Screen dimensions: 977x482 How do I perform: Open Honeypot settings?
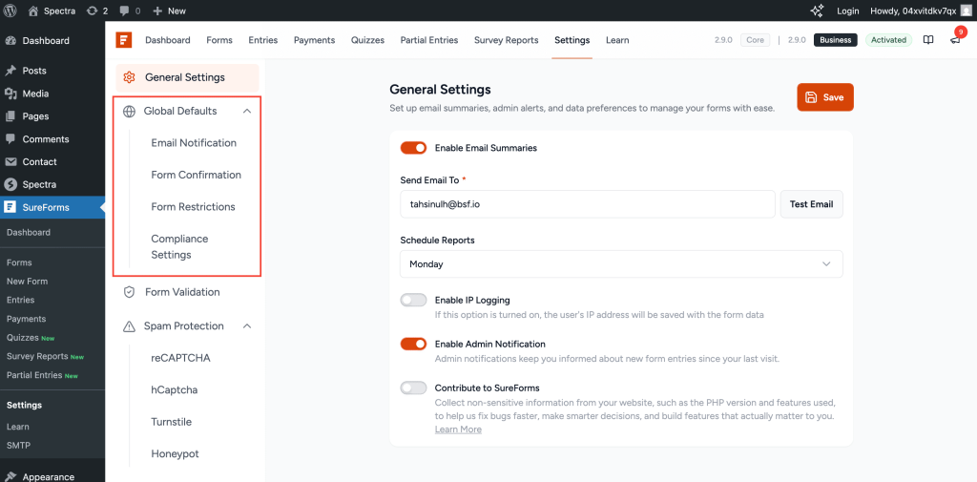[x=176, y=454]
